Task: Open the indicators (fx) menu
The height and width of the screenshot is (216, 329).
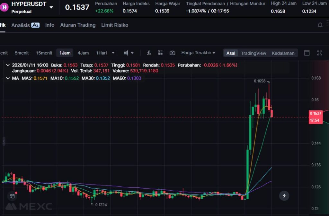Action: click(149, 53)
